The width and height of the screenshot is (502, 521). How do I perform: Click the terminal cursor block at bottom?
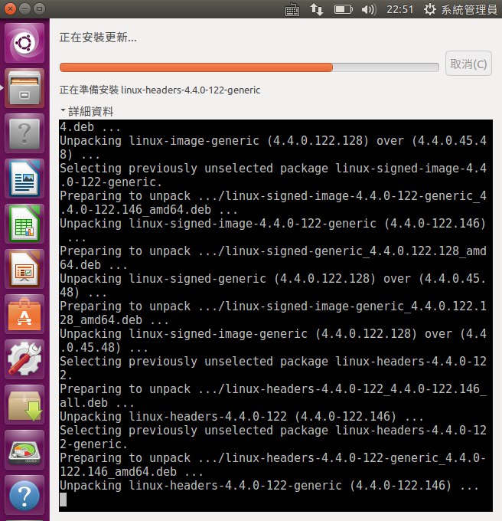(x=63, y=500)
